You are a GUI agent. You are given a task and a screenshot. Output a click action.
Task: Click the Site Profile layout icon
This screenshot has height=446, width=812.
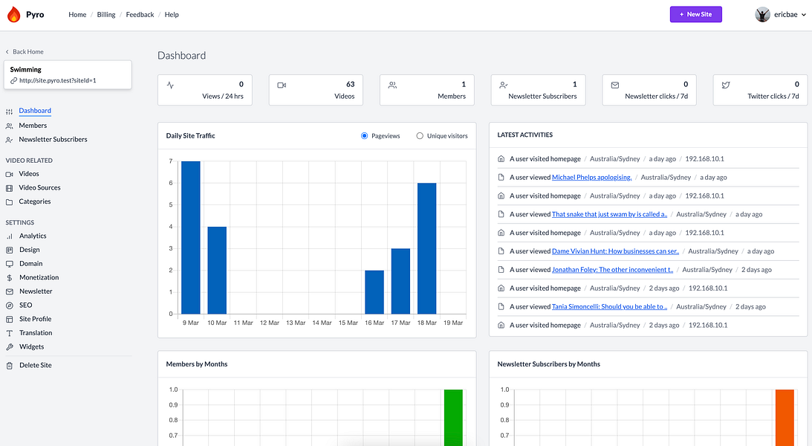(x=10, y=319)
